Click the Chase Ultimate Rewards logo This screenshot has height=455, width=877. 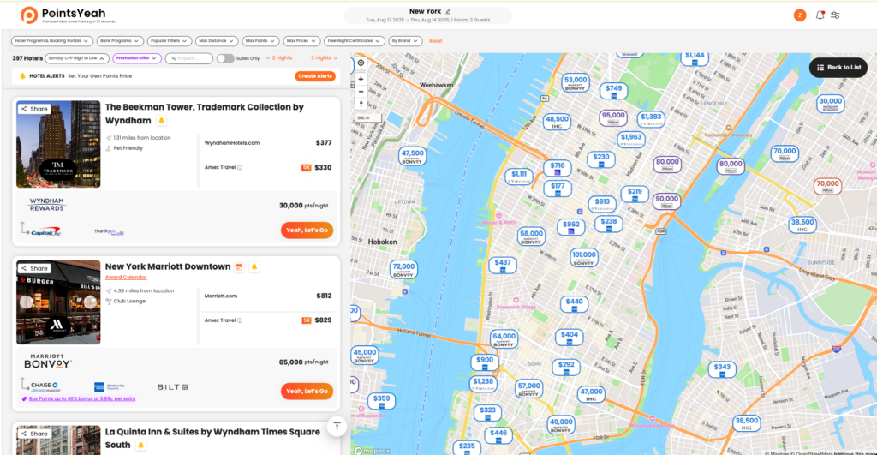pos(45,386)
